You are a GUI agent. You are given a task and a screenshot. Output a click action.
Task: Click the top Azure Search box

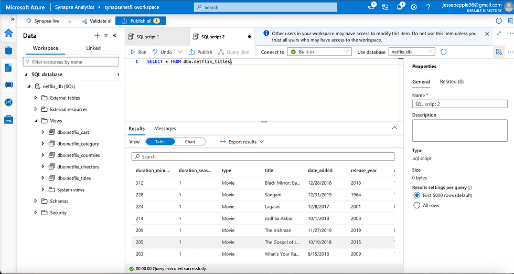pyautogui.click(x=265, y=7)
